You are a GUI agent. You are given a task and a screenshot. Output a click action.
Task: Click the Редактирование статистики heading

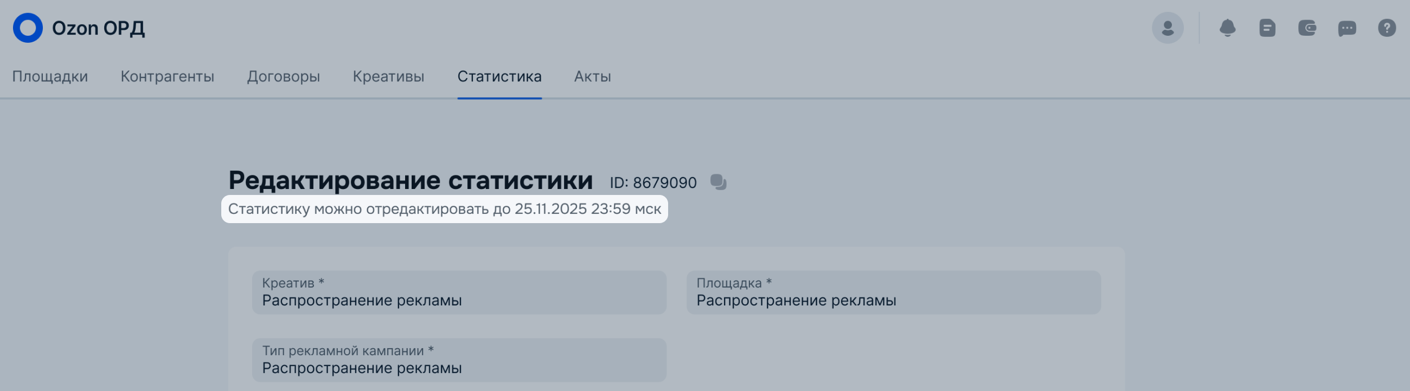click(410, 180)
